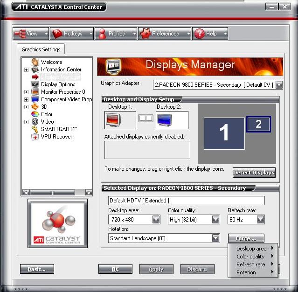Click the View toolbar tree icon
Viewport: 298px width, 292px height.
point(21,34)
